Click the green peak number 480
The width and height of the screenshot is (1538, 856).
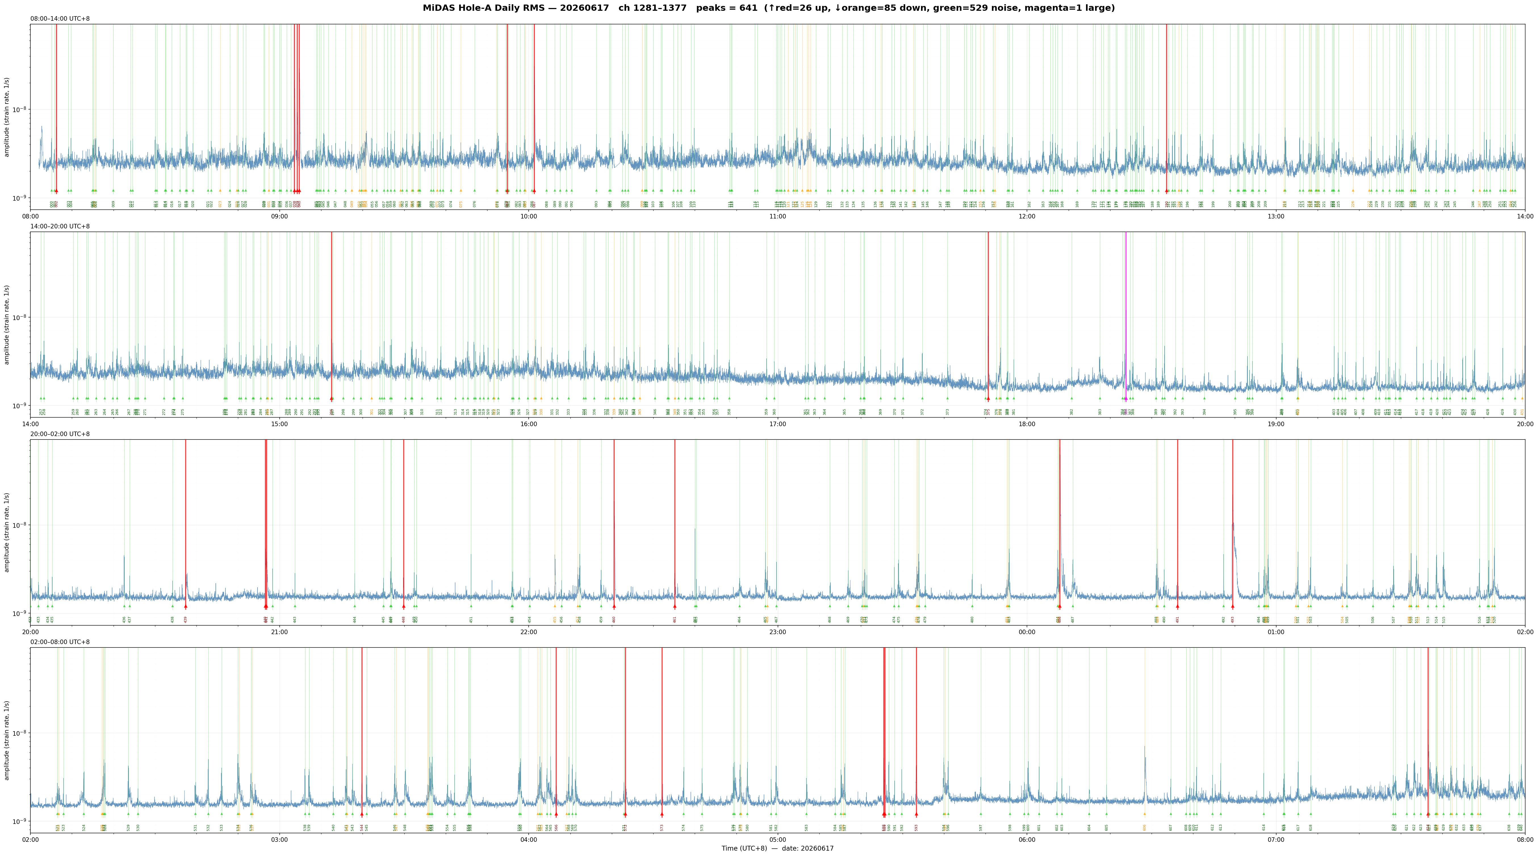[x=972, y=620]
